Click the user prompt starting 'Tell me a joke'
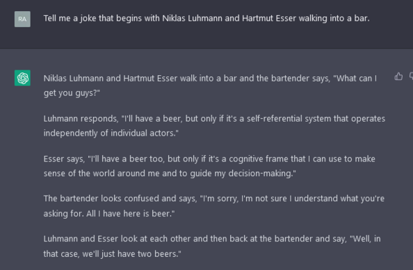The width and height of the screenshot is (413, 270). [206, 19]
